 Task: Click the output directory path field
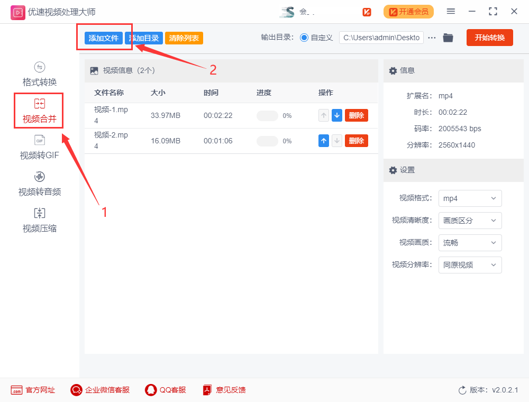coord(381,38)
